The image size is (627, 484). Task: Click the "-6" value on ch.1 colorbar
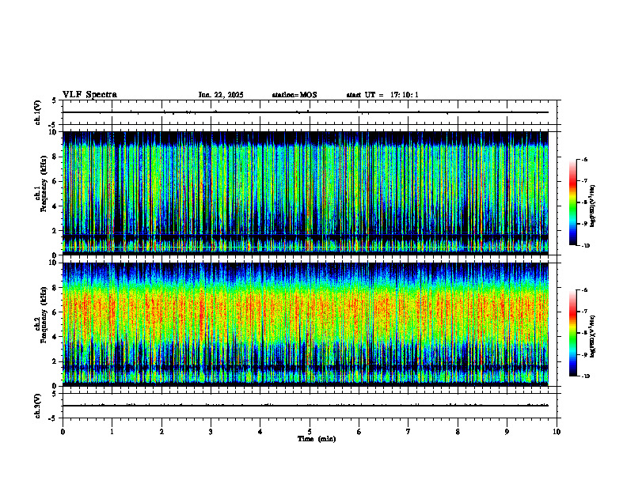coord(584,160)
